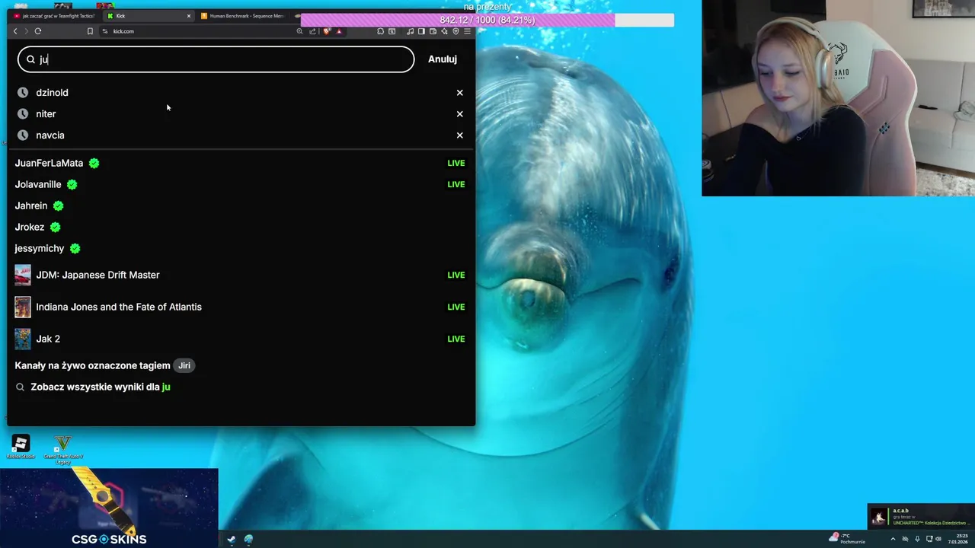Click the Brave Rewards triangle icon
Screen dimensions: 975x548
click(x=339, y=31)
